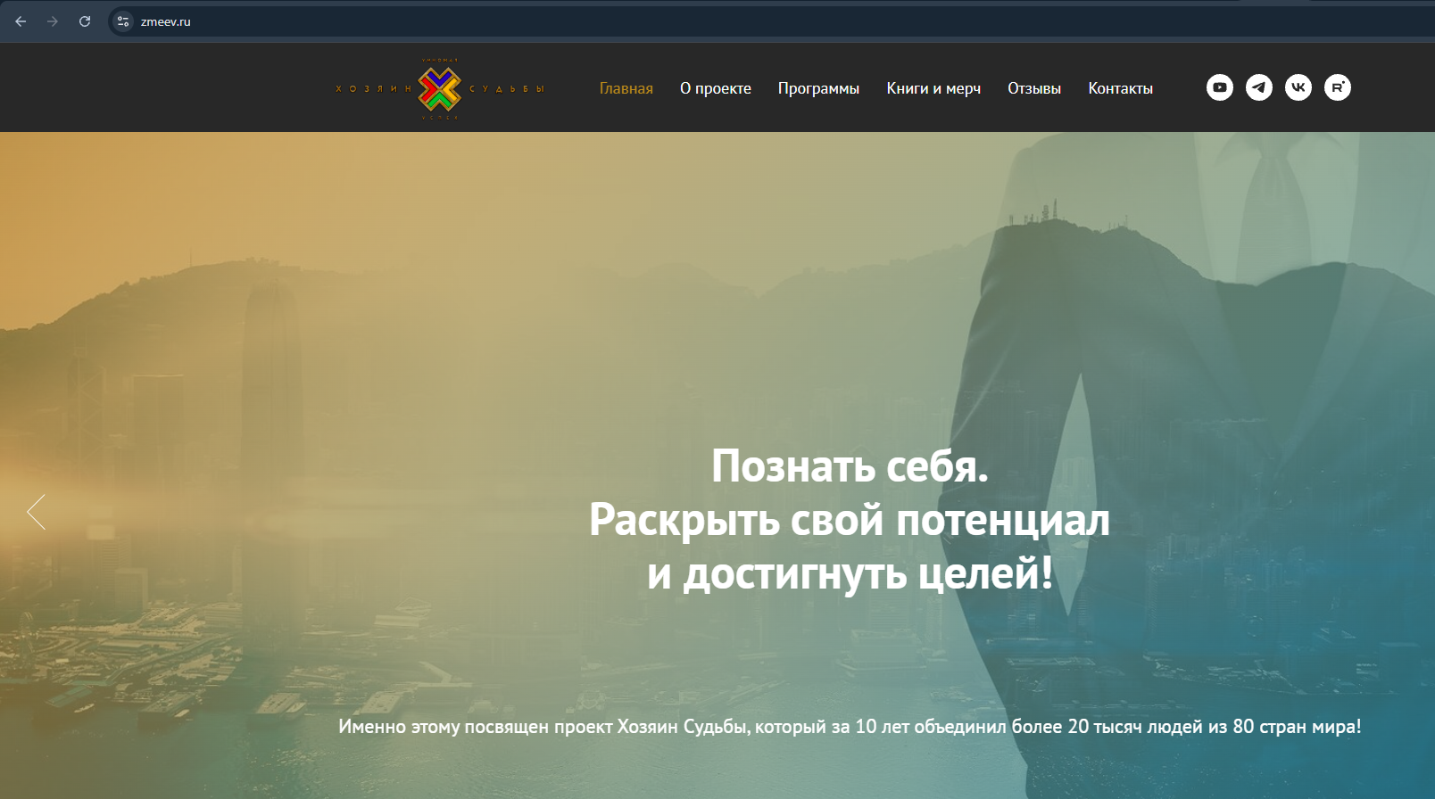
Task: Open the Контакты page link
Action: (x=1120, y=88)
